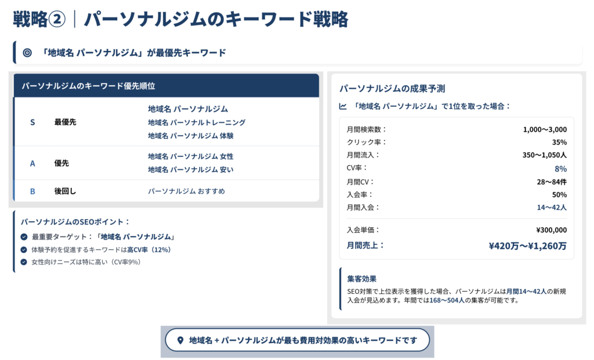Screen dimensions: 594x360
Task: Click the 地域名 パーソナルジム 体験 keyword
Action: pos(191,136)
